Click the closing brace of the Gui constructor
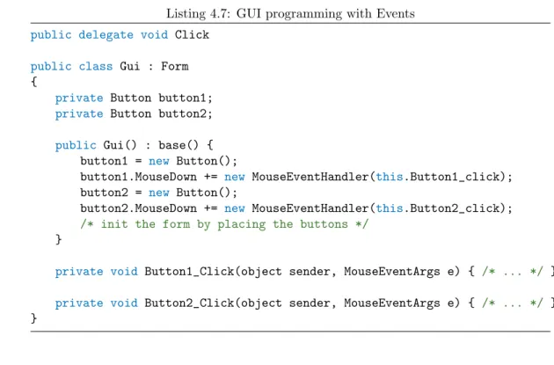 (59, 239)
